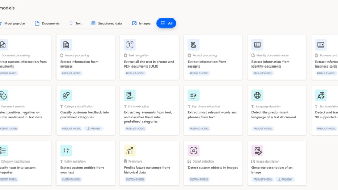Click the database icon beside Structured data
This screenshot has height=190, width=338.
coord(93,23)
